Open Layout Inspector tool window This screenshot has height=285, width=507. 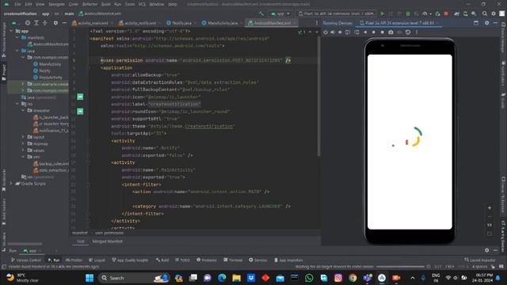(480, 260)
